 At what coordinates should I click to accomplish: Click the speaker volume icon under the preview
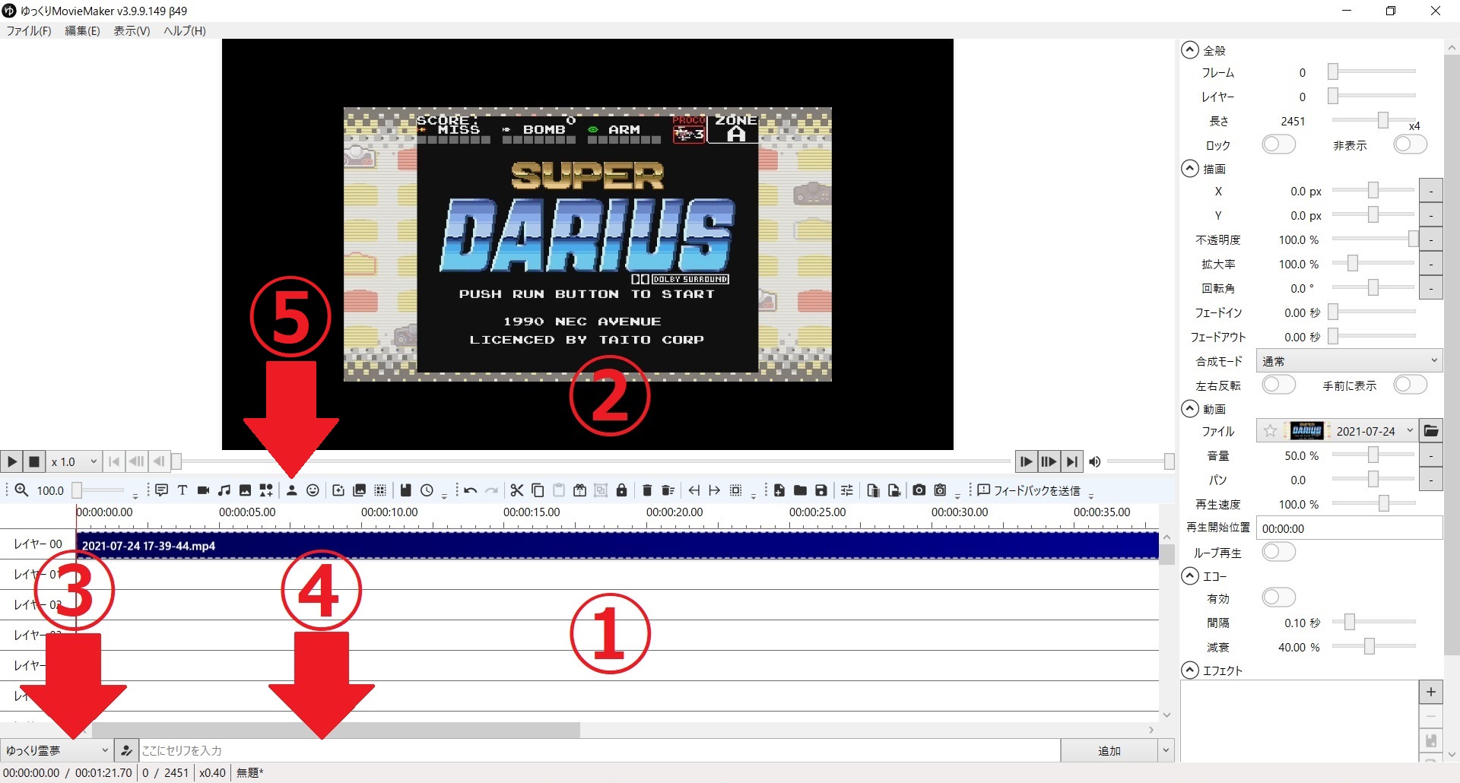(x=1095, y=461)
